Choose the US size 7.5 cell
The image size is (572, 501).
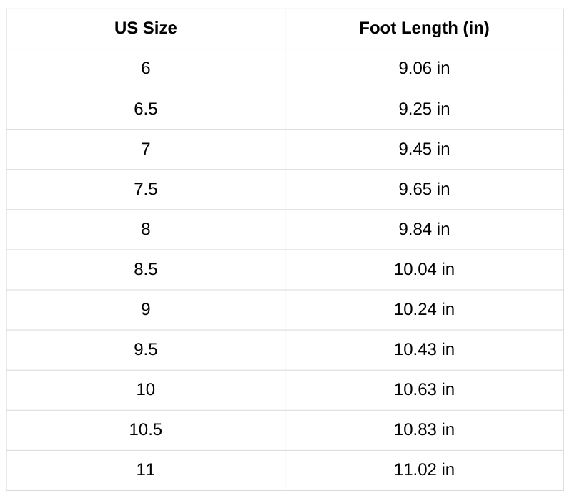[x=146, y=189]
